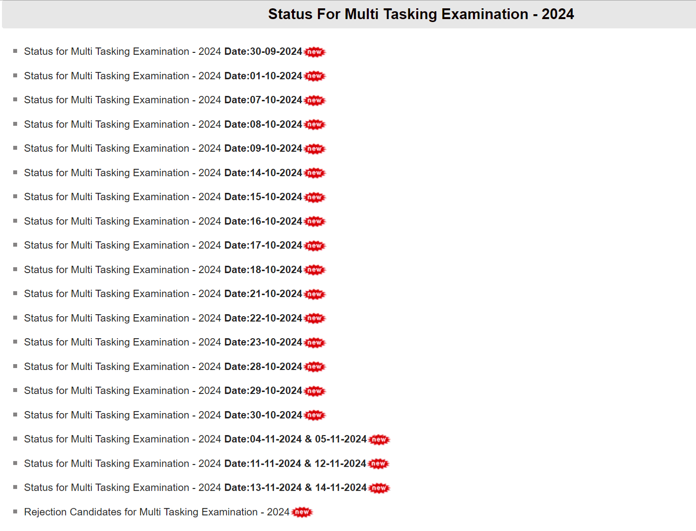This screenshot has height=531, width=696.
Task: Click the new badge beside 12-11-2024
Action: pyautogui.click(x=379, y=463)
